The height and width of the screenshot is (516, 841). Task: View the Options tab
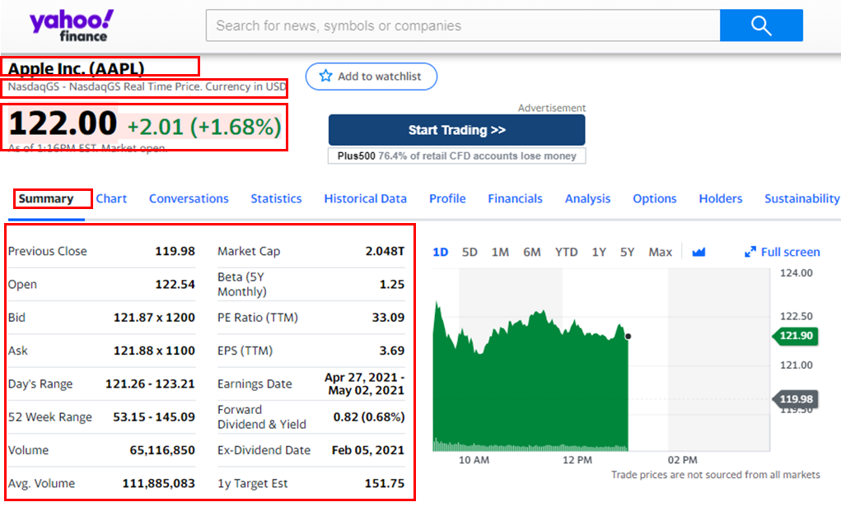point(654,199)
